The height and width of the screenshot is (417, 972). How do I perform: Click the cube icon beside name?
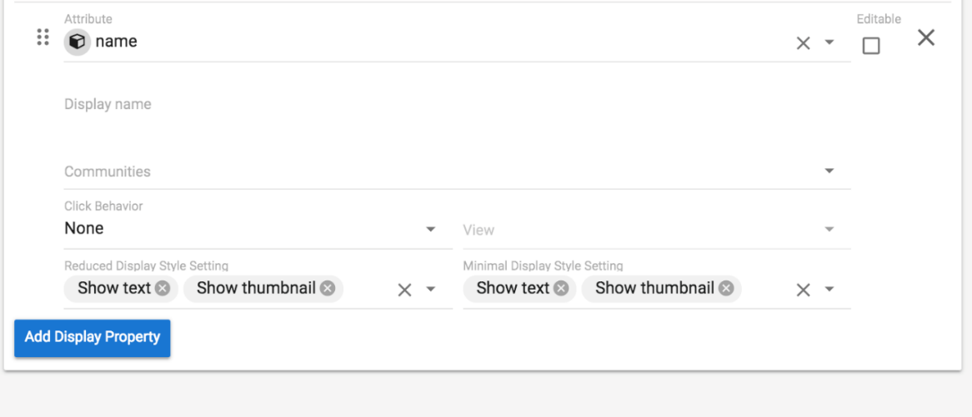pyautogui.click(x=78, y=42)
